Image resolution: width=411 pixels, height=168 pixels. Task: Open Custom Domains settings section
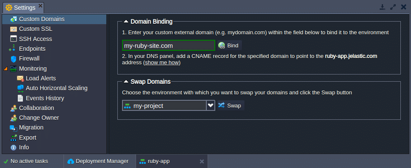pyautogui.click(x=54, y=19)
